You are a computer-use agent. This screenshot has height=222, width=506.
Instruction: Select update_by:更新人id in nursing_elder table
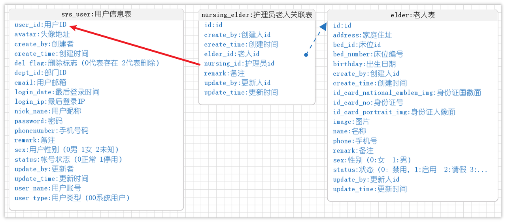pyautogui.click(x=237, y=83)
